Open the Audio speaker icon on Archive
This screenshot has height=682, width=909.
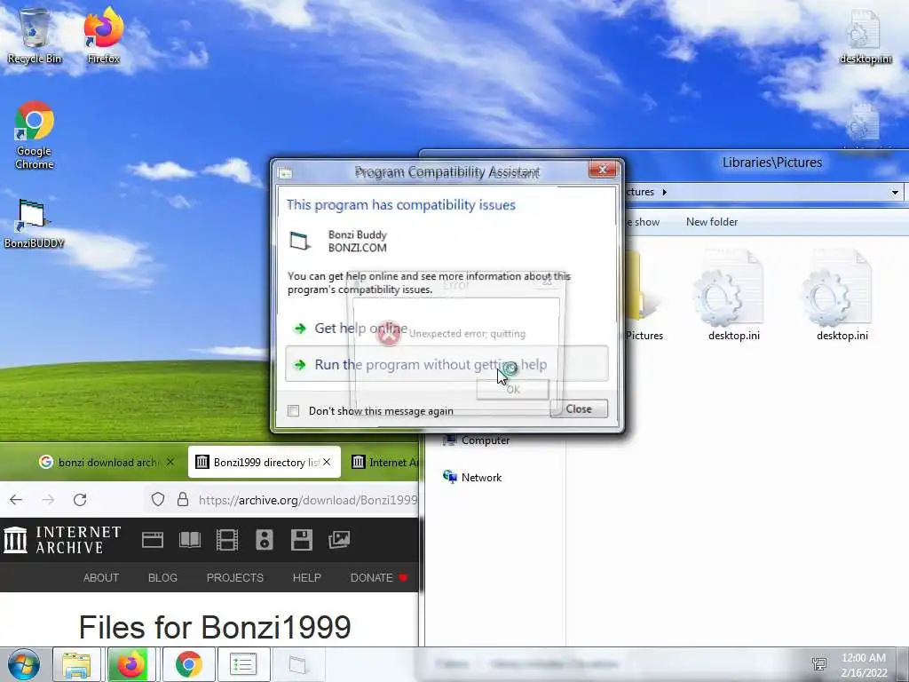point(265,540)
